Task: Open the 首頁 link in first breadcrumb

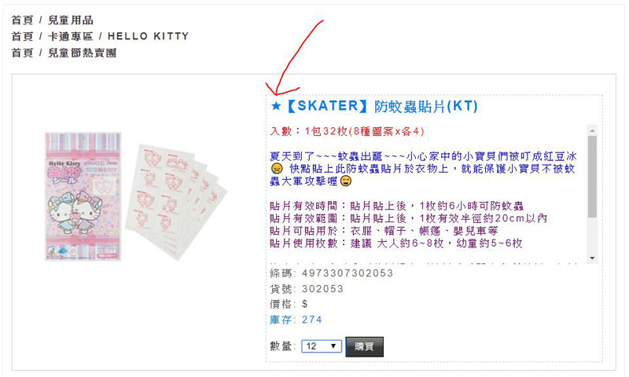Action: [x=22, y=20]
